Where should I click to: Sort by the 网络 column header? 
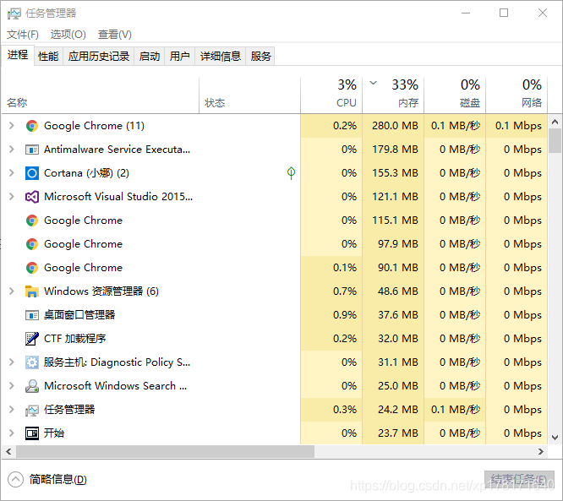(517, 95)
